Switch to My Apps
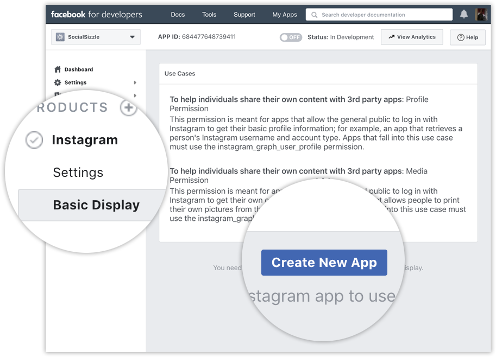 pos(284,15)
